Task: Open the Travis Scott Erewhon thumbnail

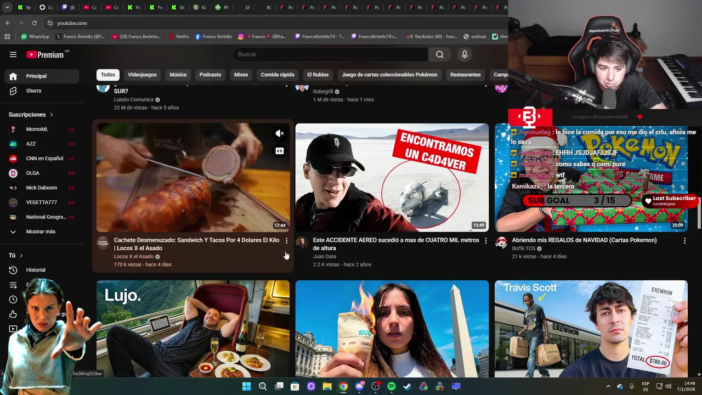Action: coord(591,329)
